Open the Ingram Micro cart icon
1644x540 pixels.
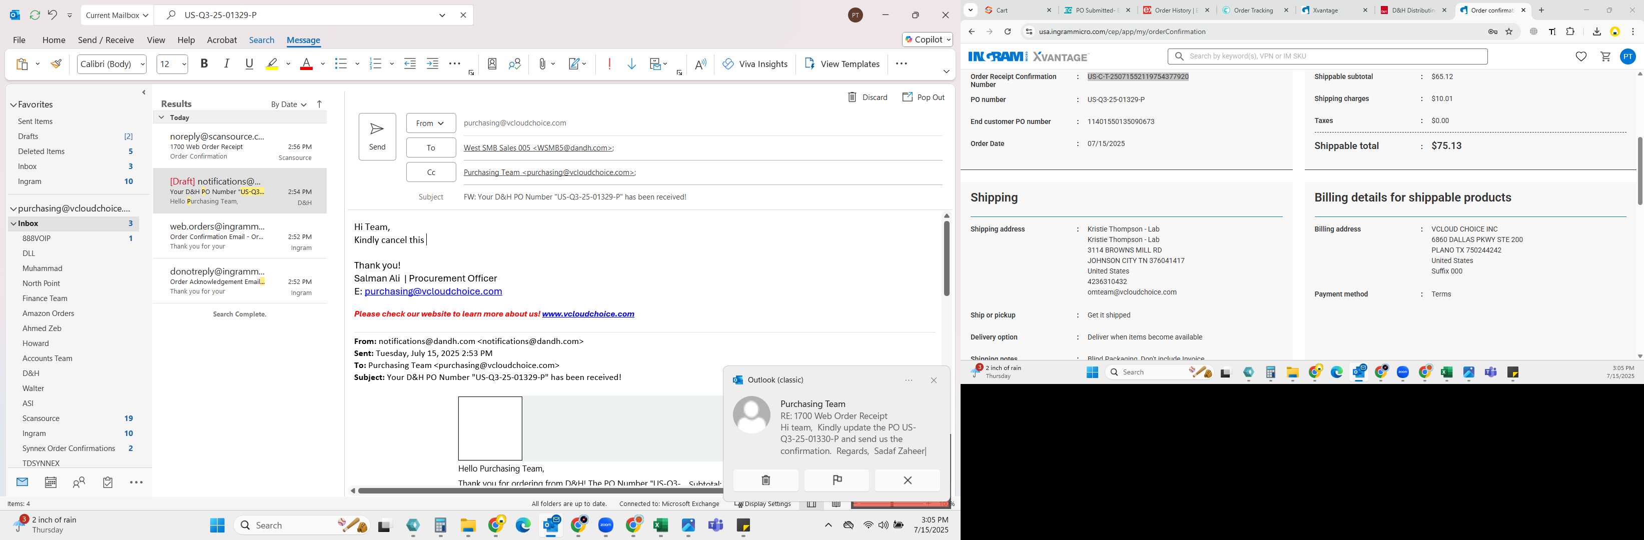[x=1605, y=56]
